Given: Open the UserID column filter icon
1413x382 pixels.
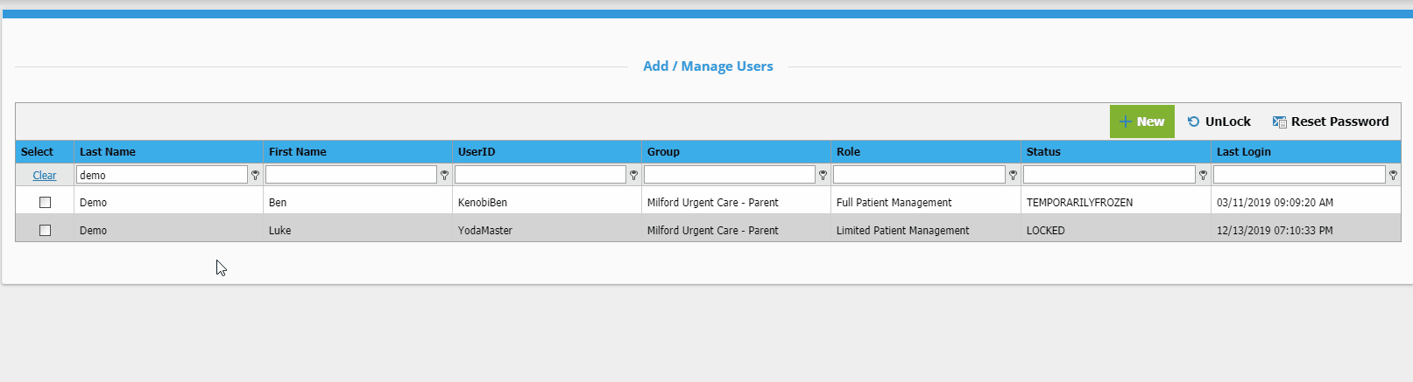Looking at the screenshot, I should [x=633, y=175].
